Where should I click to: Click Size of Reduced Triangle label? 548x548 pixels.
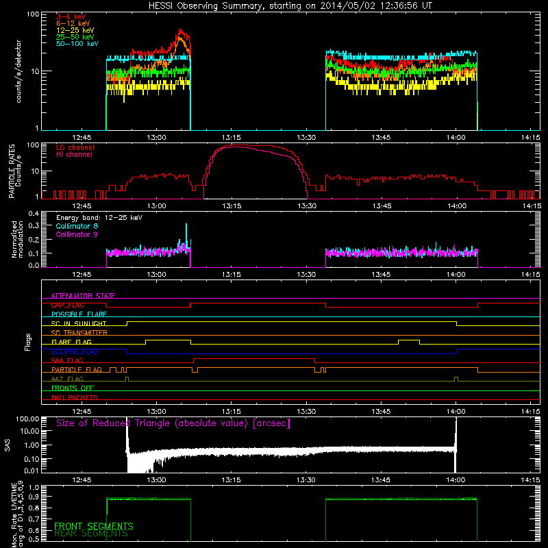coord(173,423)
